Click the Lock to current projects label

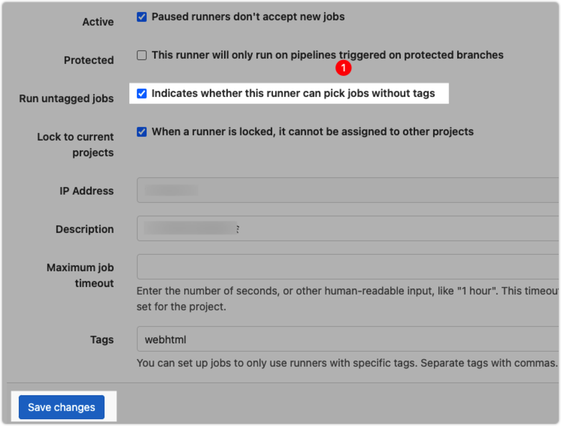coord(75,144)
